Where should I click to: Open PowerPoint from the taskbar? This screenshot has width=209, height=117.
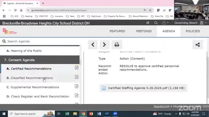point(91,114)
